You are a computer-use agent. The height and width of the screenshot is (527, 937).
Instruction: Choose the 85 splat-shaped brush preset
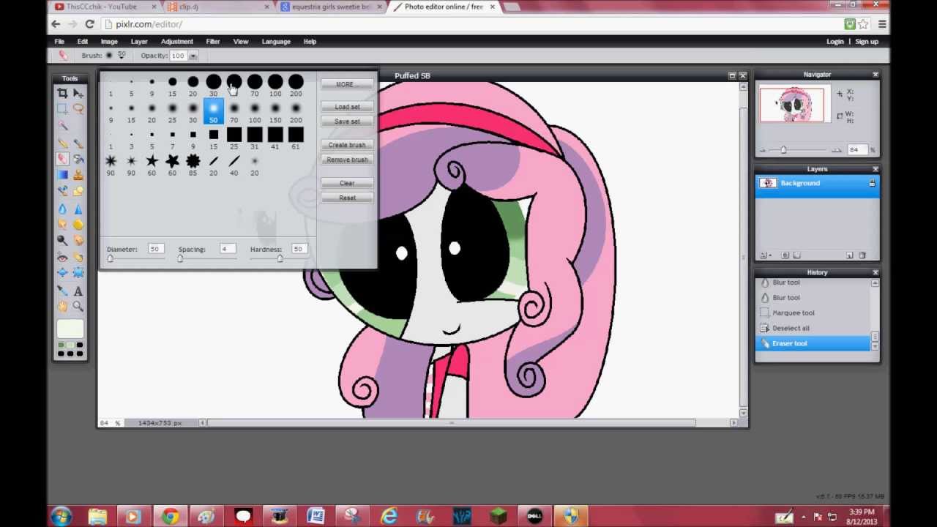193,165
